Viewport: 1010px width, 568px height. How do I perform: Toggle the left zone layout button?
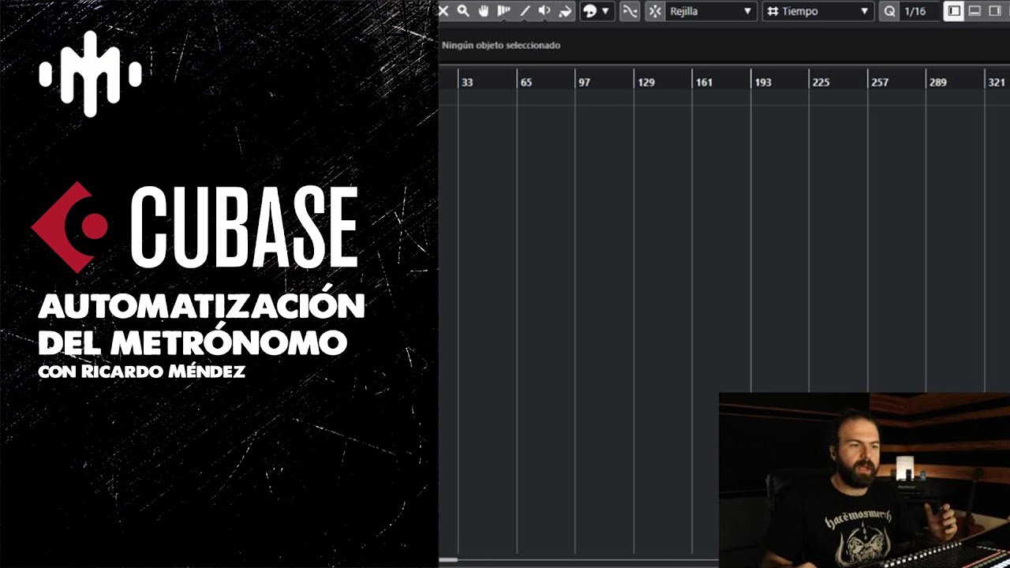pos(954,11)
